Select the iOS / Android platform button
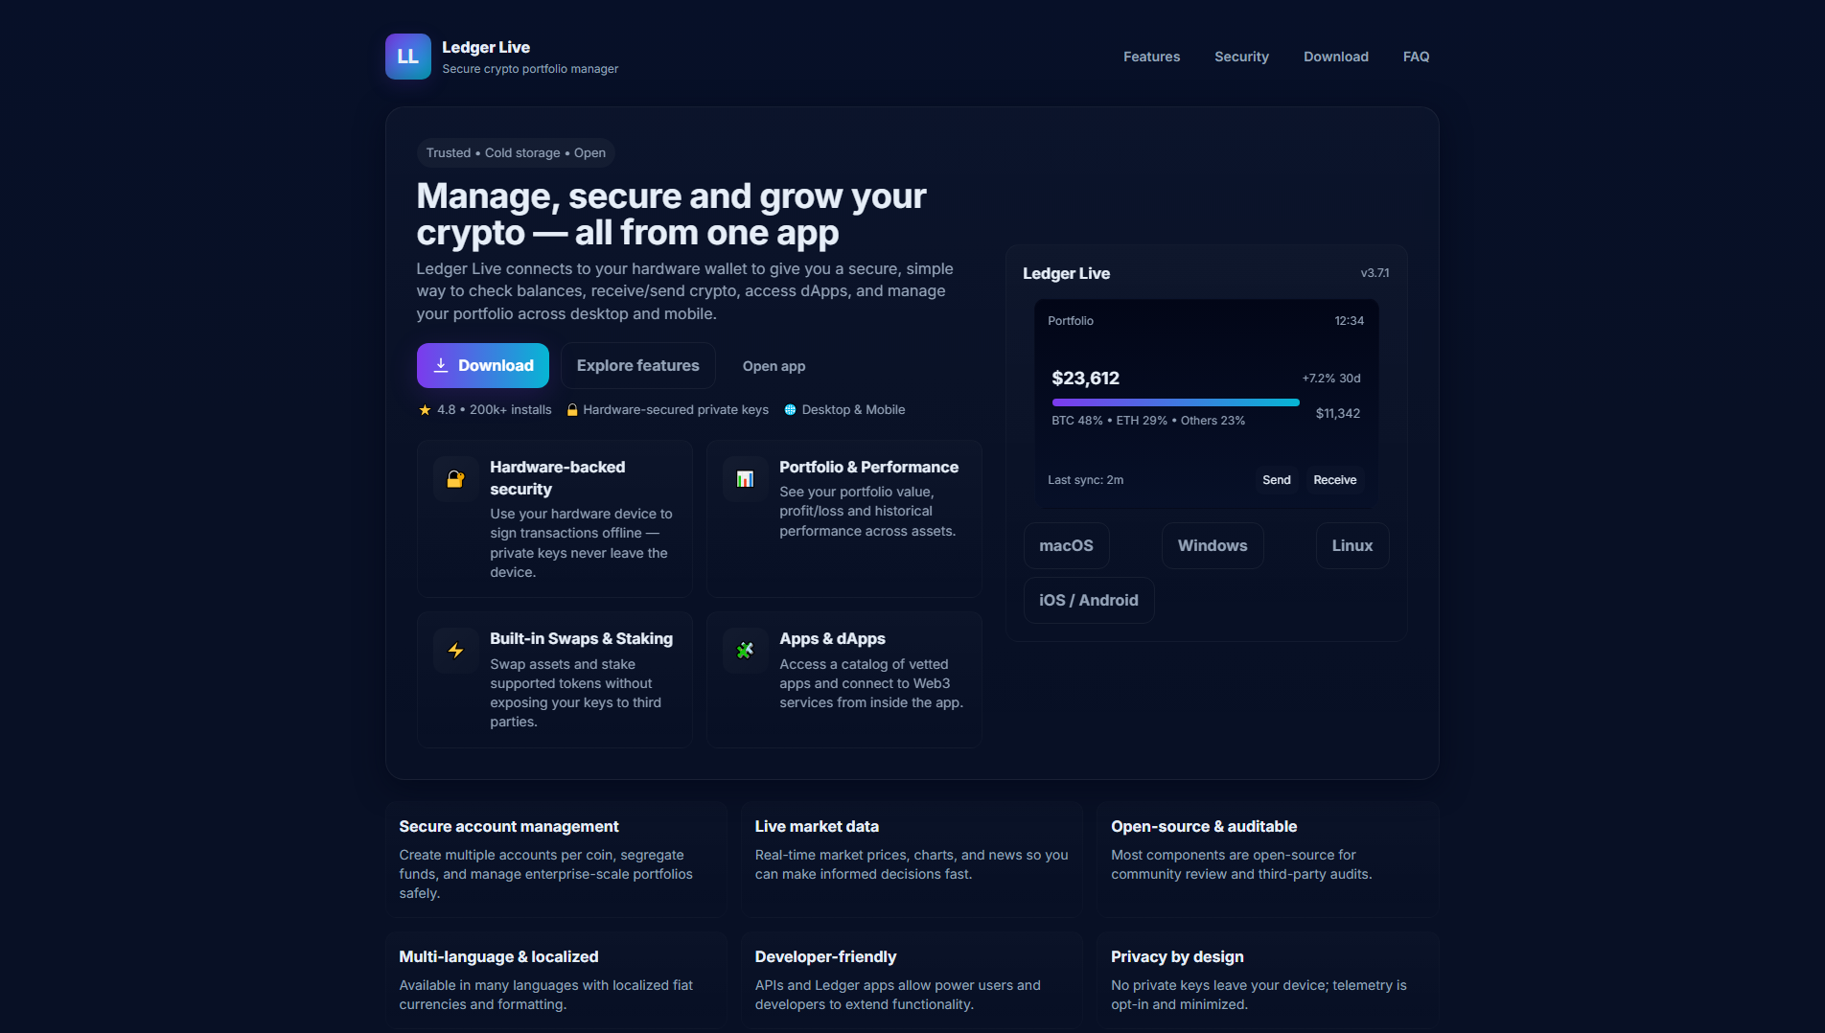1825x1033 pixels. pos(1089,601)
